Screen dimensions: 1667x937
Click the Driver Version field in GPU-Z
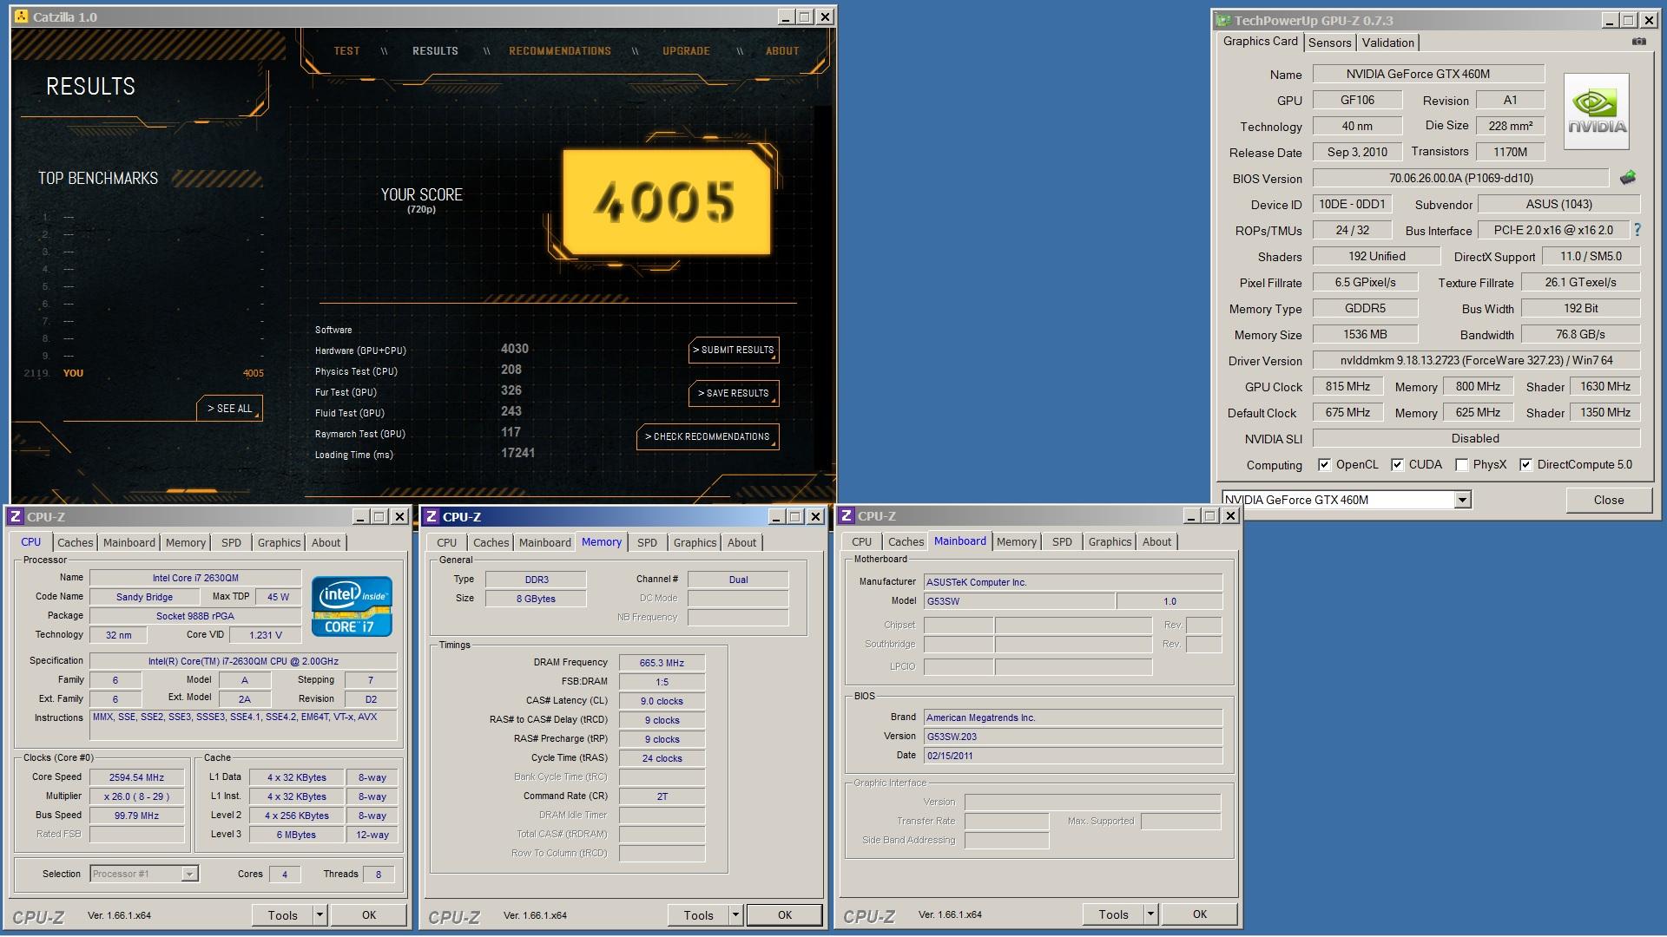pos(1476,360)
